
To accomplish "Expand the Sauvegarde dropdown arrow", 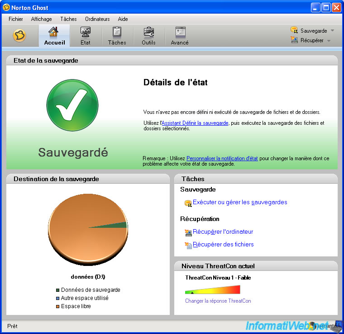I will pyautogui.click(x=333, y=30).
